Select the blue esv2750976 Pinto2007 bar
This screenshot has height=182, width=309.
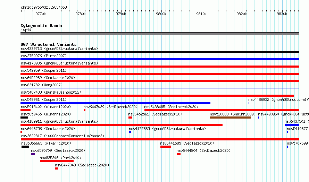pos(160,59)
